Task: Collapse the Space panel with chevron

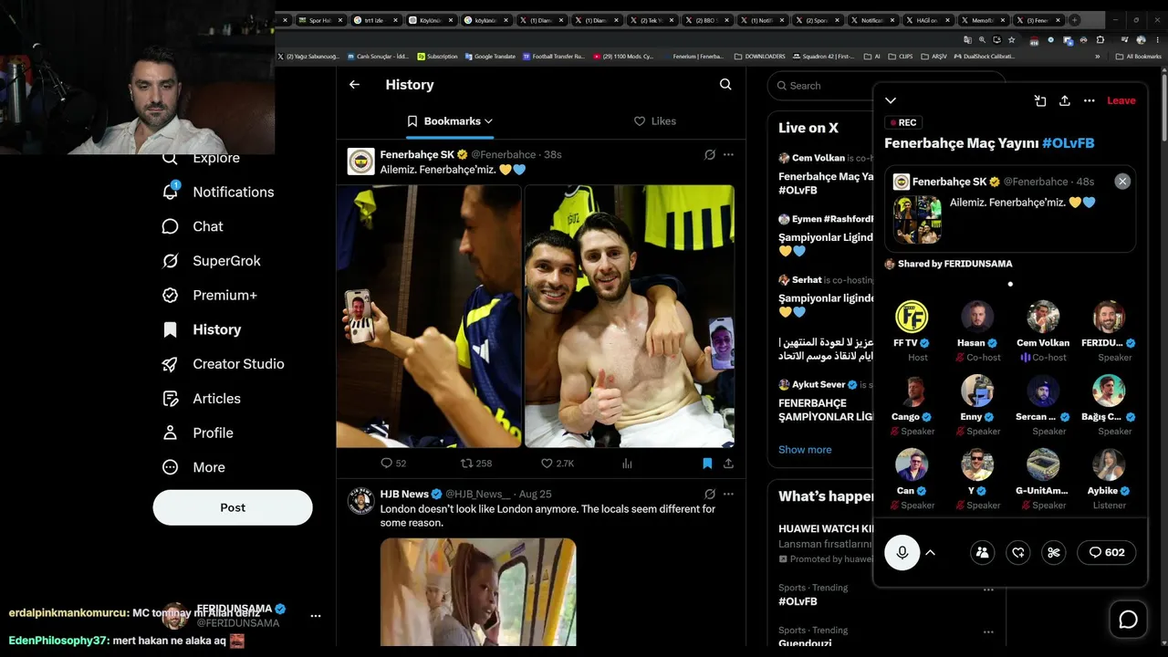Action: pos(891,100)
